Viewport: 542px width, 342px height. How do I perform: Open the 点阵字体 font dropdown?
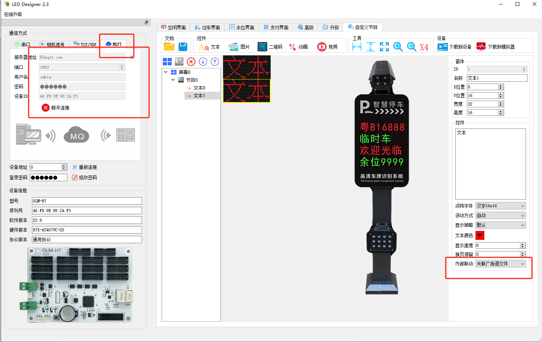500,206
